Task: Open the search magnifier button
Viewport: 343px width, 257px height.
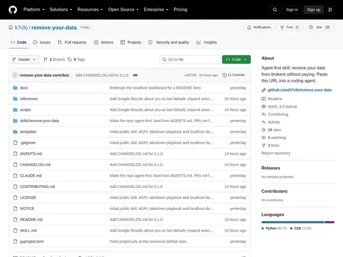Action: [x=275, y=10]
